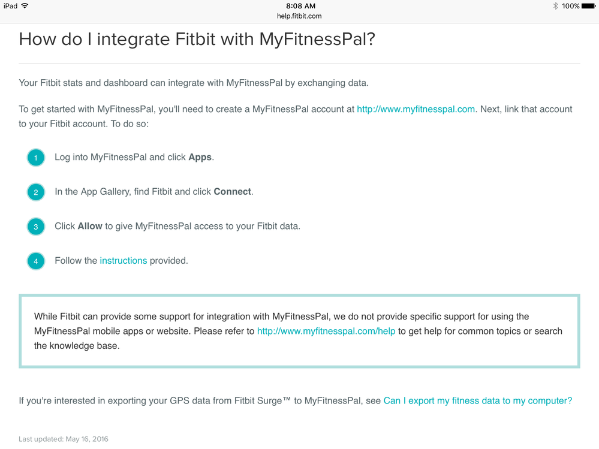Click the 'How do I integrate Fitbit' heading
This screenshot has height=449, width=599.
pyautogui.click(x=197, y=40)
